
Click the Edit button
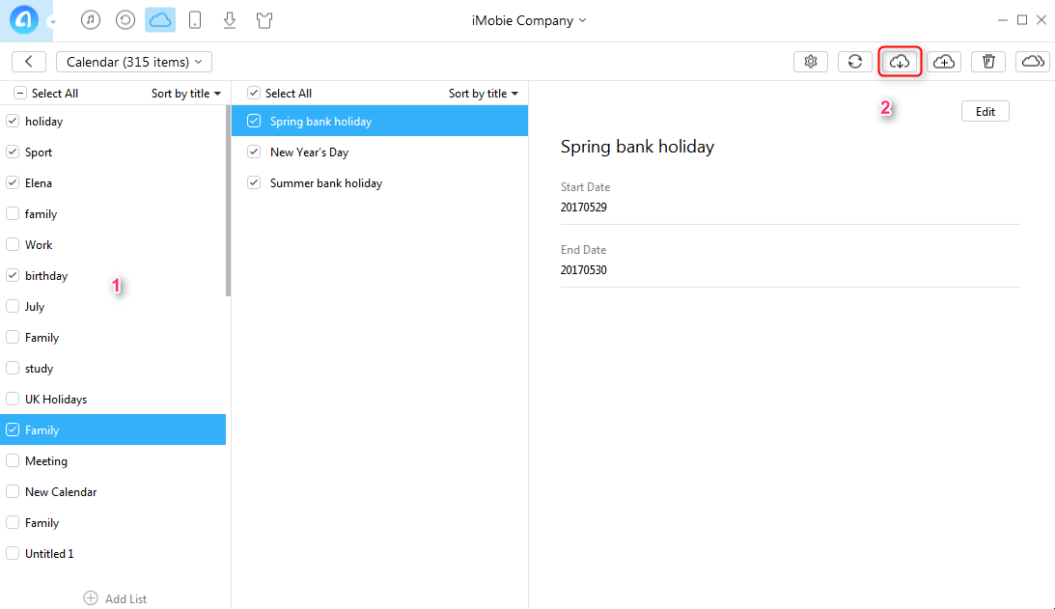click(x=986, y=112)
